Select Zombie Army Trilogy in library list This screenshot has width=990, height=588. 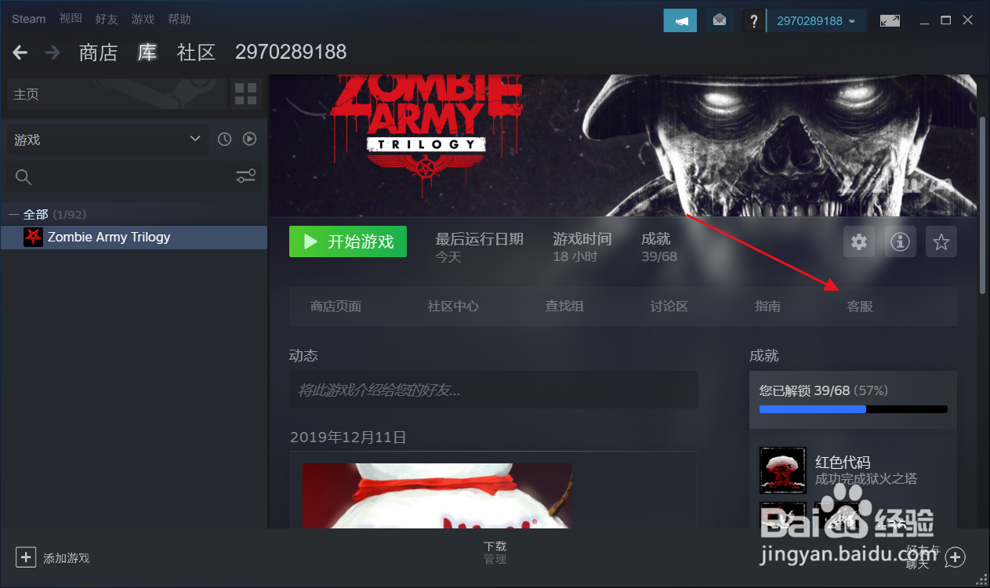point(134,238)
